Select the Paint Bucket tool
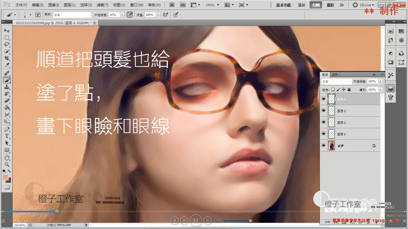The width and height of the screenshot is (408, 229). tap(7, 108)
